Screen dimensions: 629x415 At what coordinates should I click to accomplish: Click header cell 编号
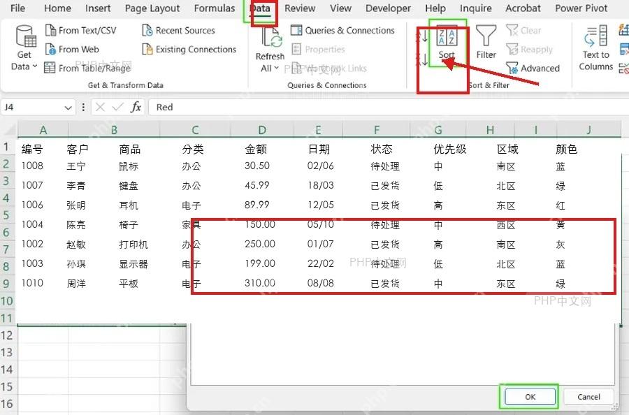pyautogui.click(x=32, y=149)
